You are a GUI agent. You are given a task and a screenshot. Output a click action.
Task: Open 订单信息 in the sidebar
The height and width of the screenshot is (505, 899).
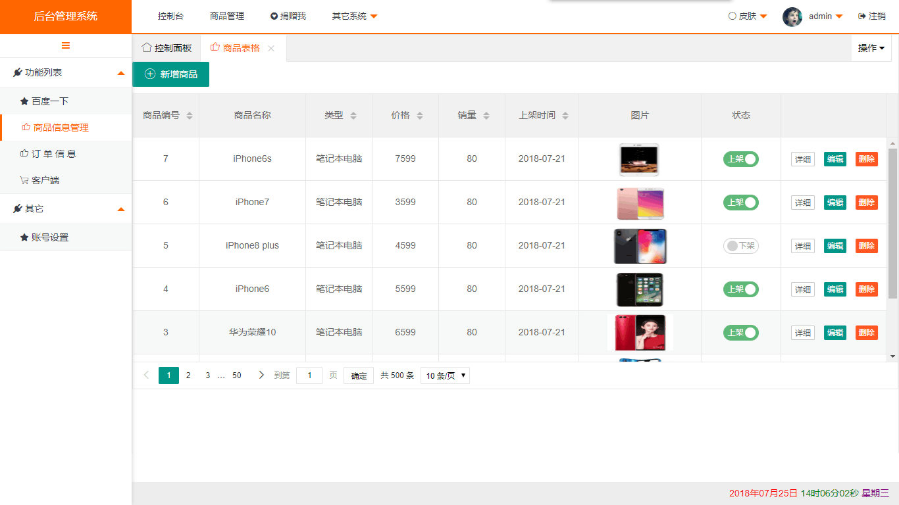click(x=54, y=154)
